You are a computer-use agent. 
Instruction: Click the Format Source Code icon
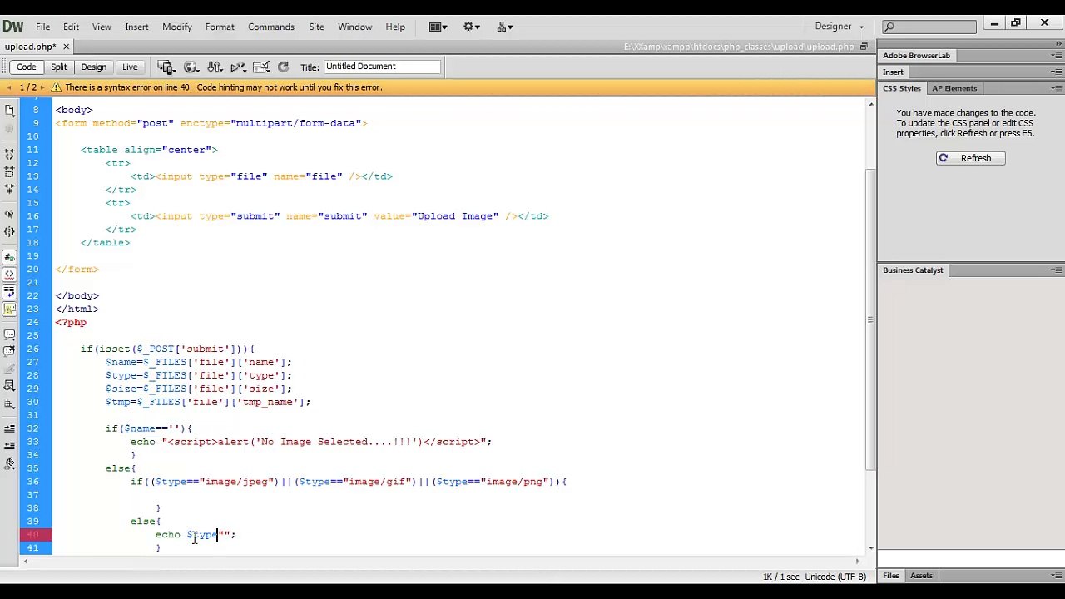click(10, 463)
